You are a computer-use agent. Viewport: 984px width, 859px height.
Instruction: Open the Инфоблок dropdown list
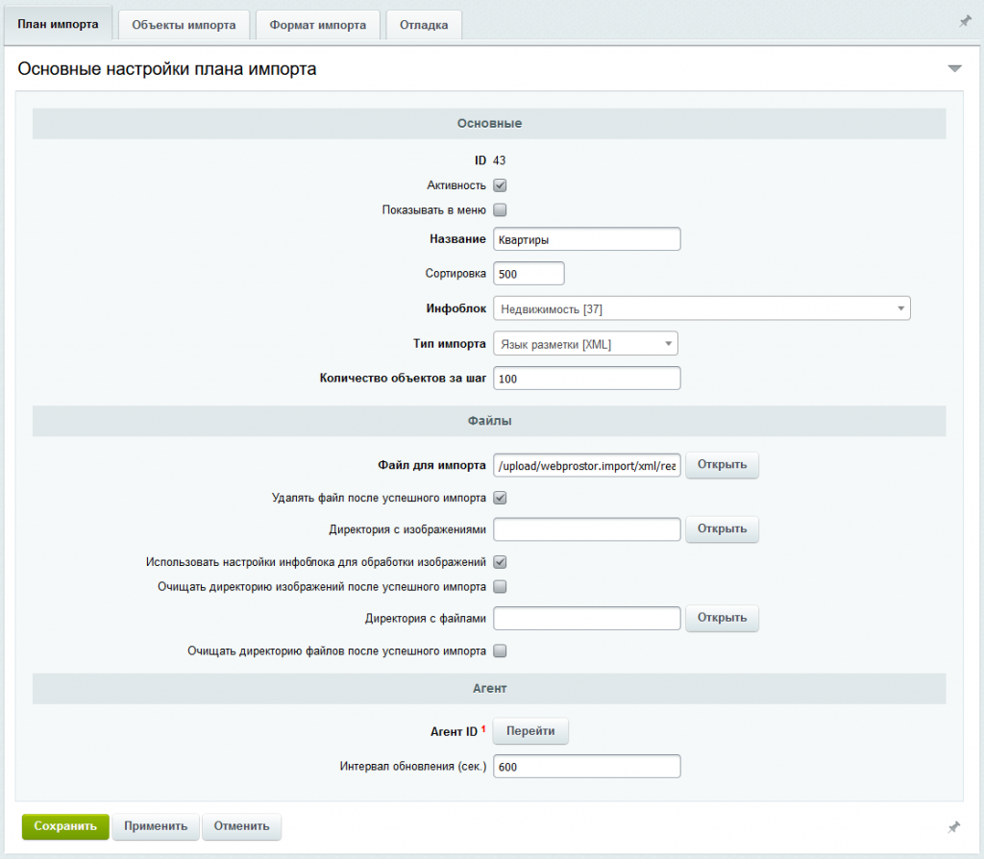click(x=701, y=308)
